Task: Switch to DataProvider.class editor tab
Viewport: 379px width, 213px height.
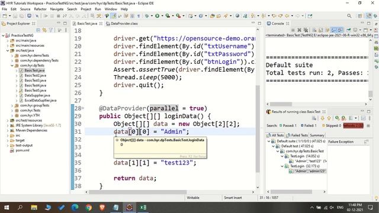Action: point(122,24)
